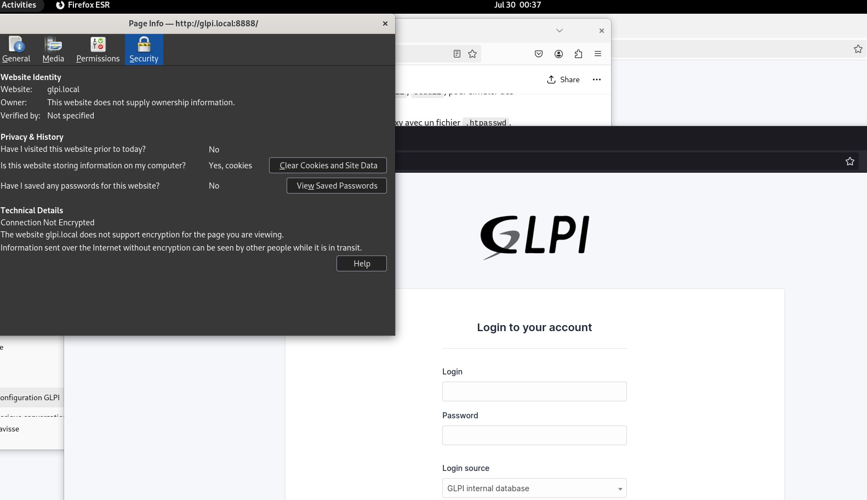Switch to the Media tab
867x500 pixels.
53,50
